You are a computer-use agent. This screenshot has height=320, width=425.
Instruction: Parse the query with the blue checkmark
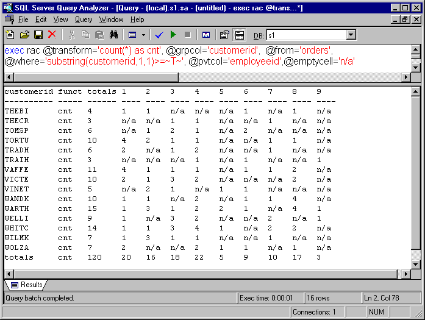pyautogui.click(x=159, y=35)
